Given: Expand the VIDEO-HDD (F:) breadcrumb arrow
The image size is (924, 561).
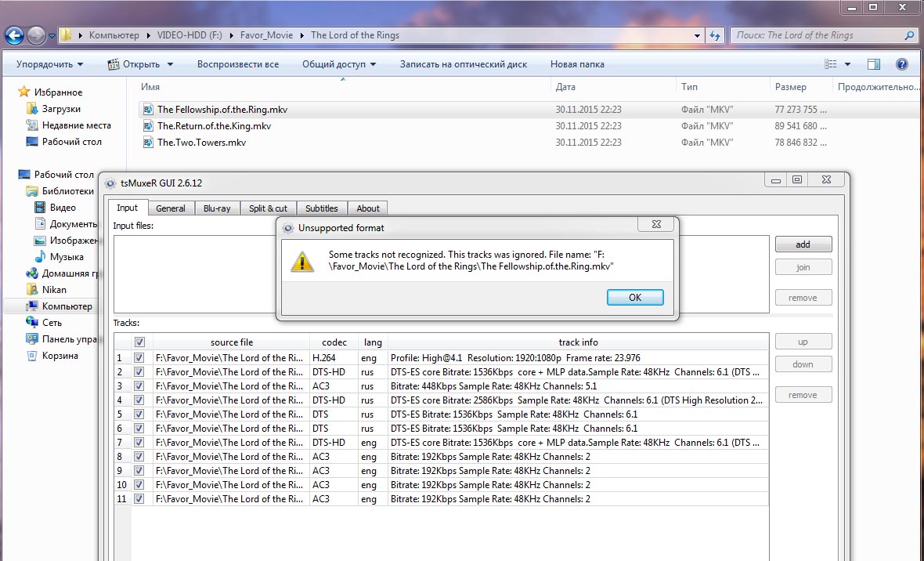Looking at the screenshot, I should tap(232, 35).
